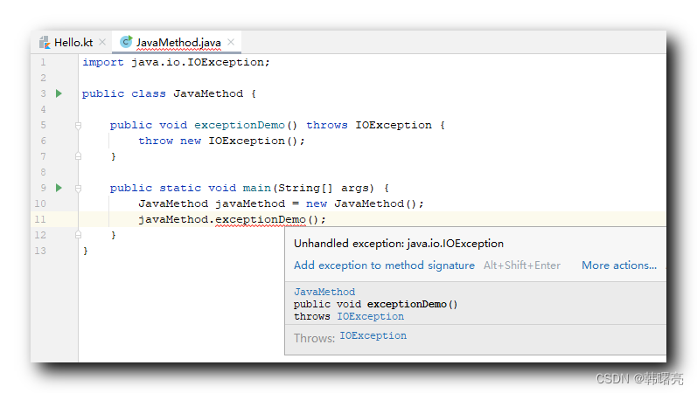The height and width of the screenshot is (393, 697).
Task: Click Add exception to method signature
Action: point(384,265)
